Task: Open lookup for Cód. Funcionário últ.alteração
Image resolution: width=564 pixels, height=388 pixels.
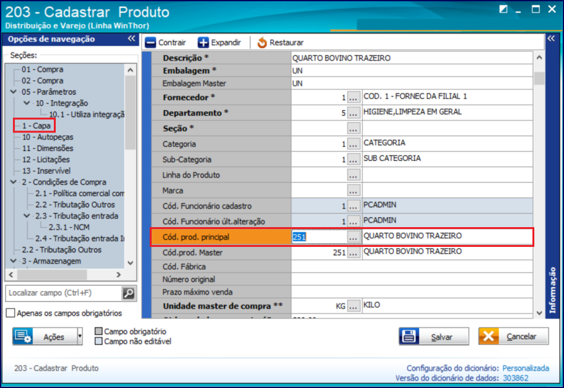Action: pyautogui.click(x=354, y=221)
